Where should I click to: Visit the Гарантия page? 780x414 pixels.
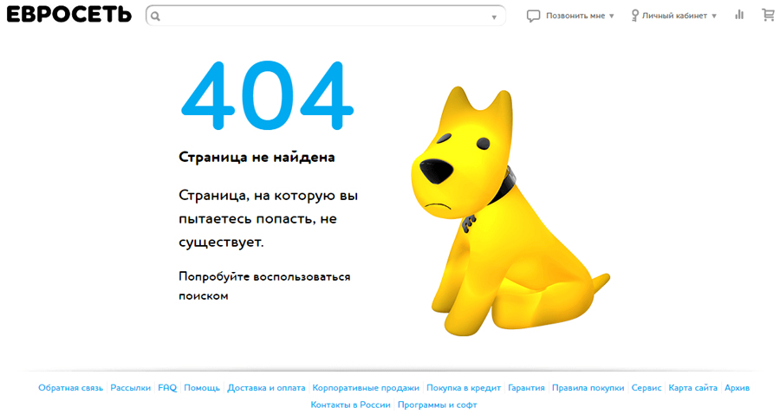tap(526, 388)
